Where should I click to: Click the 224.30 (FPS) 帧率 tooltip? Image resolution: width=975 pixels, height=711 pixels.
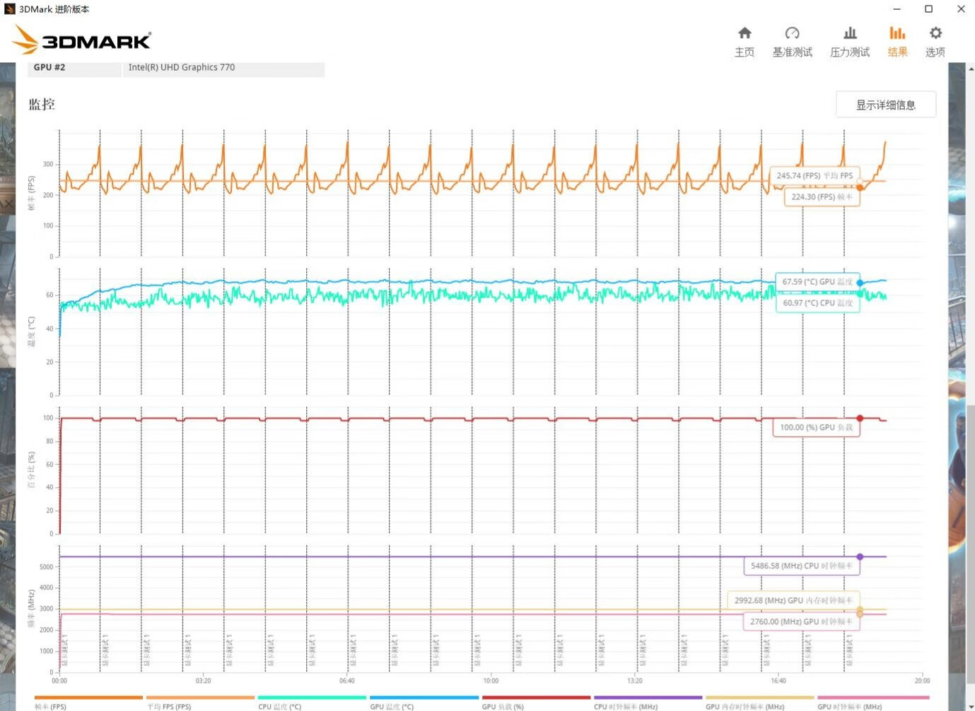pyautogui.click(x=822, y=196)
